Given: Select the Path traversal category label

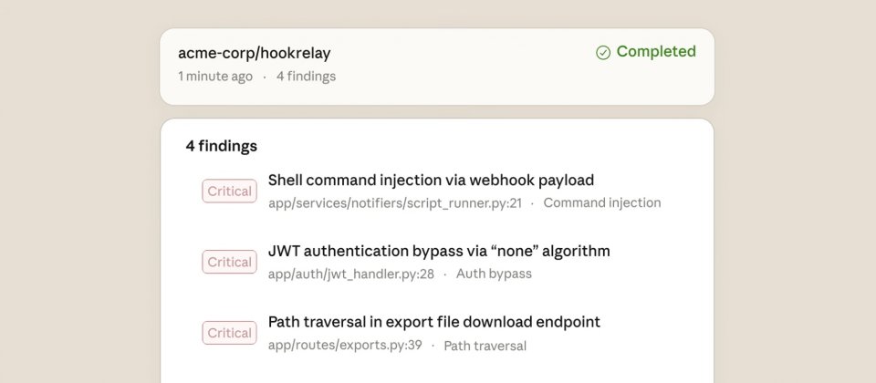Looking at the screenshot, I should pyautogui.click(x=485, y=346).
